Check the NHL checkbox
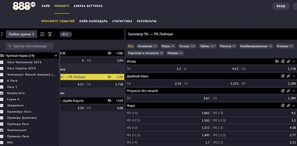 click(2, 142)
